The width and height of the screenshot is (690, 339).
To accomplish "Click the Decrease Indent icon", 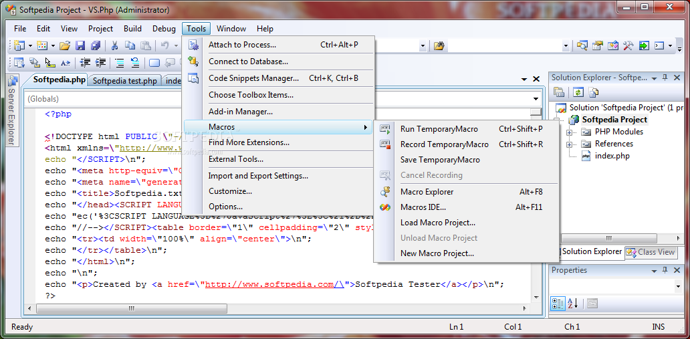I will [x=85, y=62].
